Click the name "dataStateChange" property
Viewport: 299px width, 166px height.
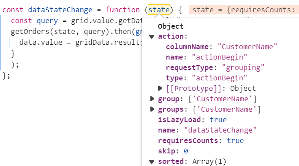(207, 130)
